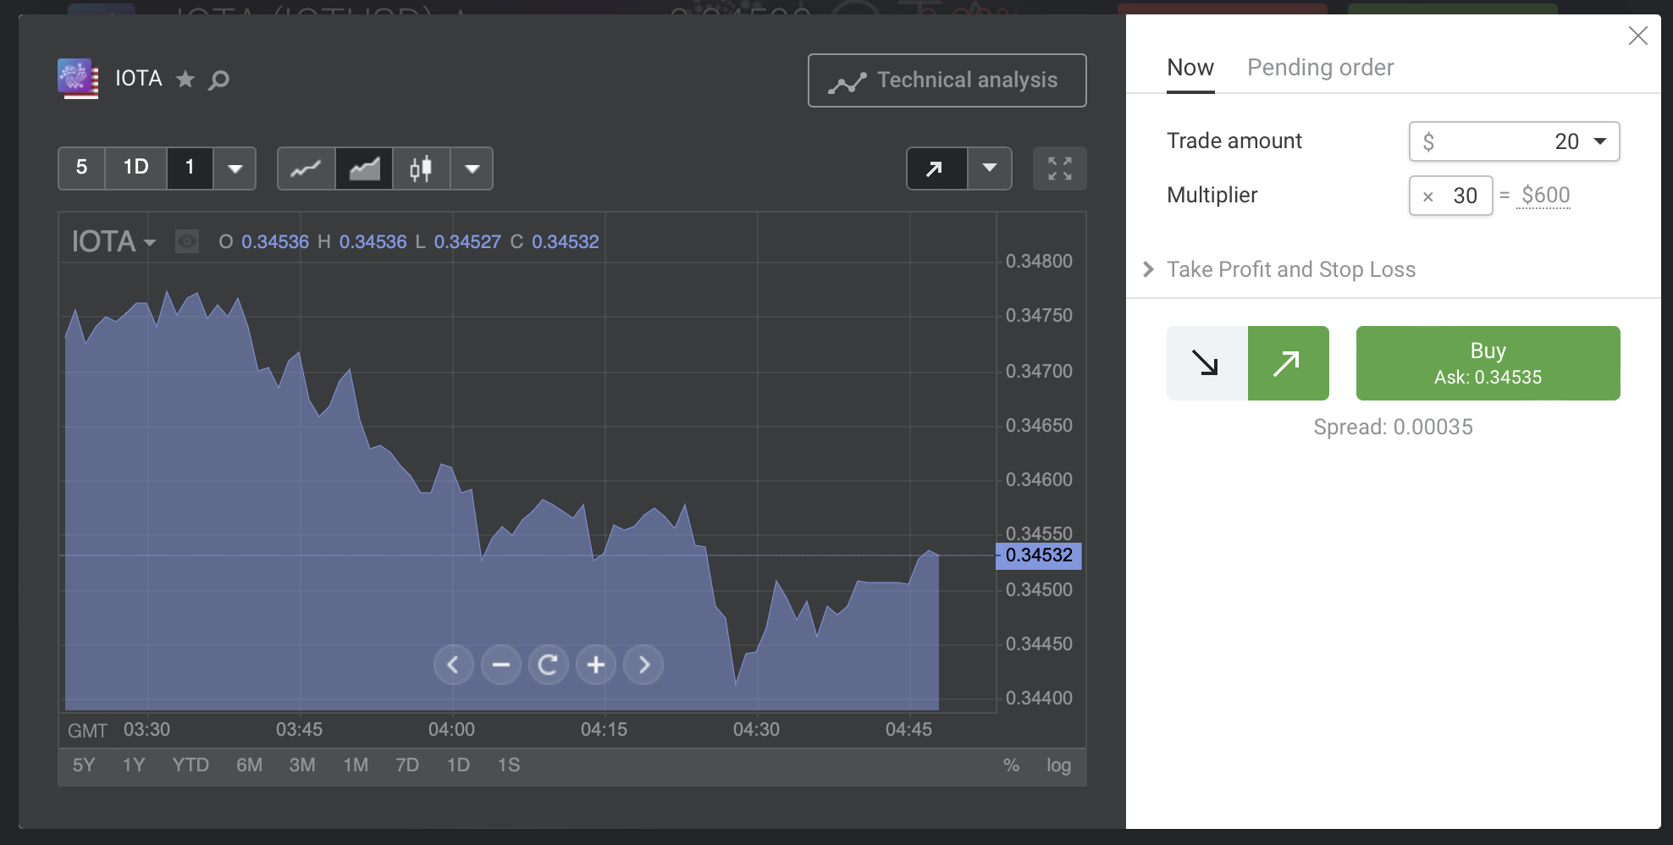Open instrument search magnifier icon
The image size is (1673, 845).
(219, 80)
